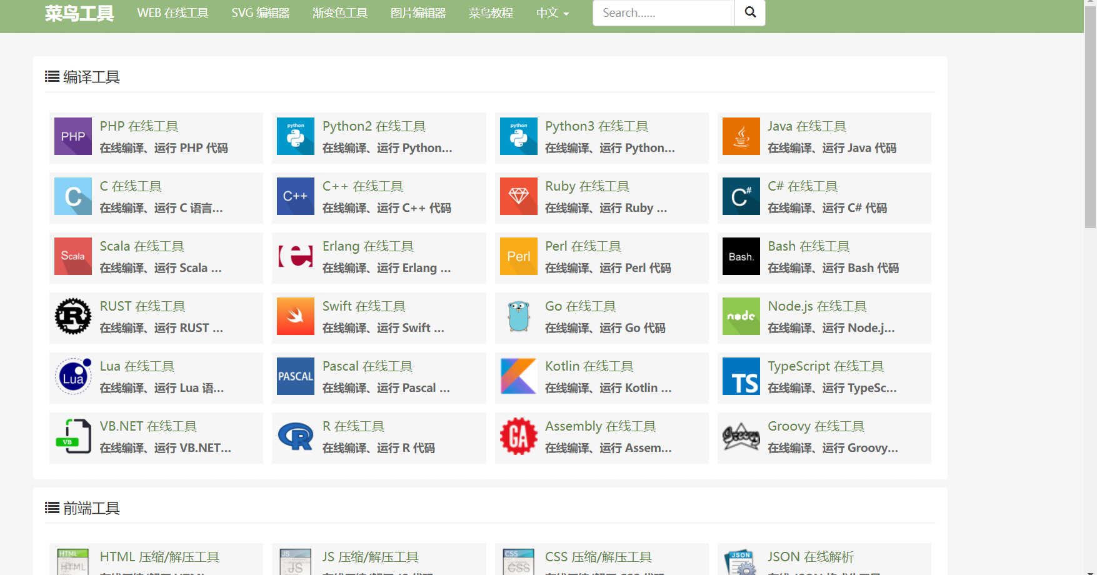Click the R language logo icon
1097x575 pixels.
pos(296,436)
